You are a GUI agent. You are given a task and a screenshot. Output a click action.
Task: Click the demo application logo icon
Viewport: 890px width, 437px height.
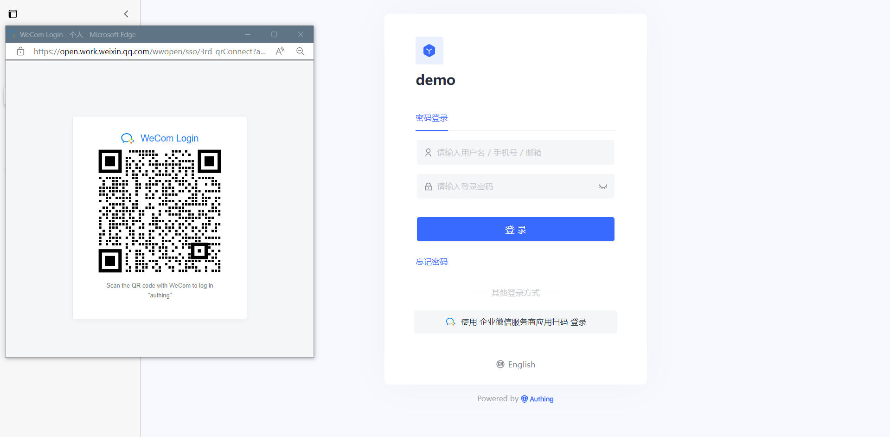(429, 50)
